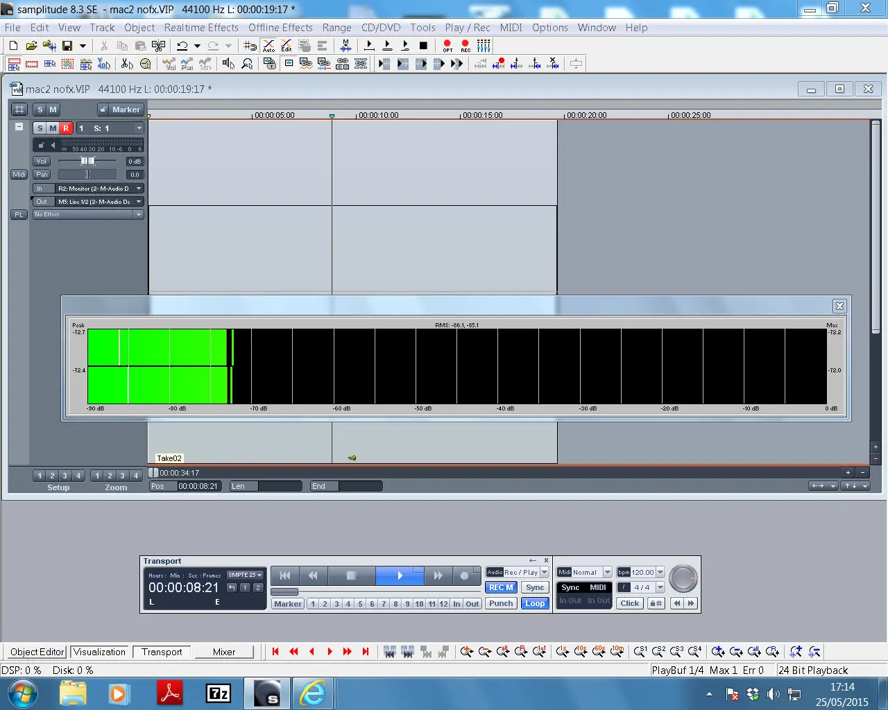The image size is (888, 710).
Task: Toggle Solo on track 1
Action: click(x=40, y=128)
